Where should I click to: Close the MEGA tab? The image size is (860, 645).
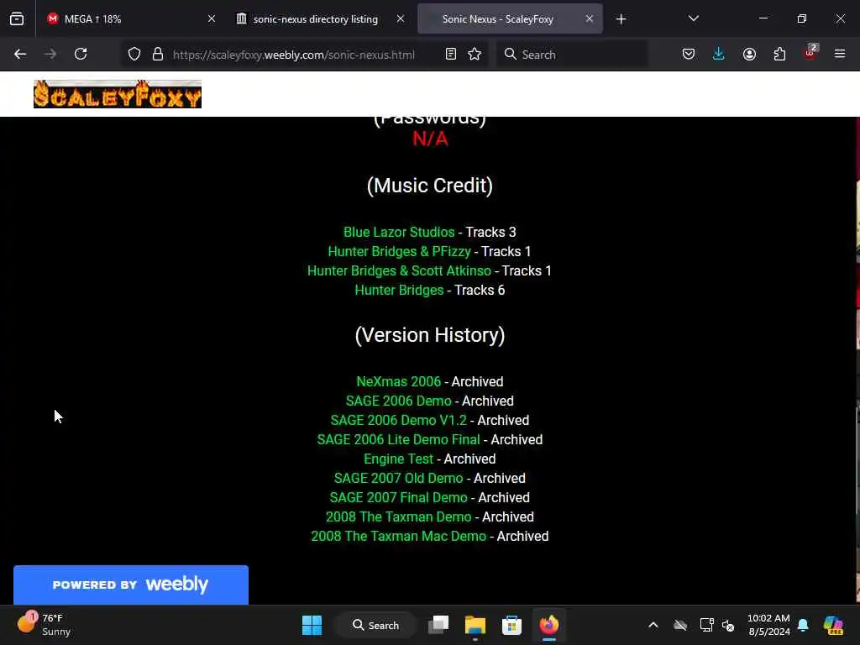(x=211, y=18)
